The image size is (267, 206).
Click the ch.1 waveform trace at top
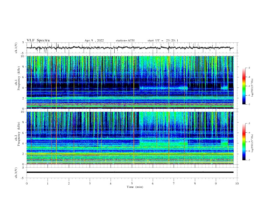point(130,48)
